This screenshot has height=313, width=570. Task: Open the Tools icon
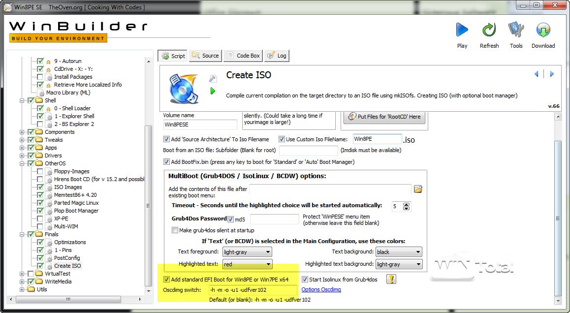[516, 30]
